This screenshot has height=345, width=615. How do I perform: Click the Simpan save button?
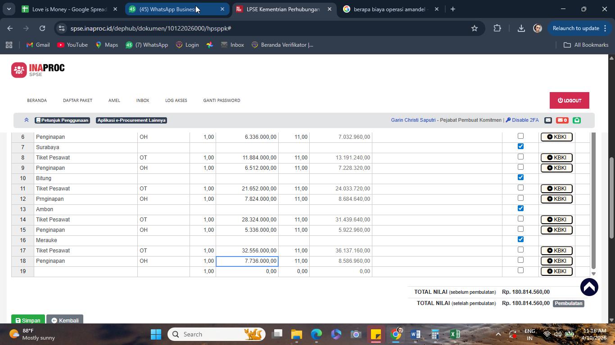click(28, 320)
